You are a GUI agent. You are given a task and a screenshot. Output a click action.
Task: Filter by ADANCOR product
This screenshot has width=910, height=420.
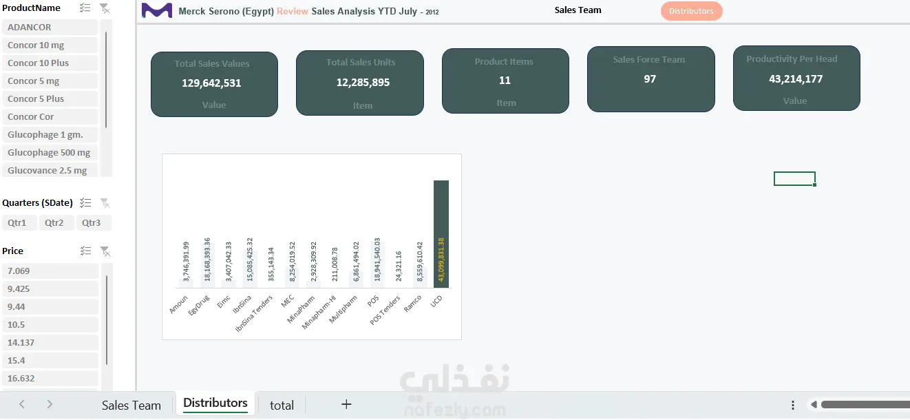50,27
